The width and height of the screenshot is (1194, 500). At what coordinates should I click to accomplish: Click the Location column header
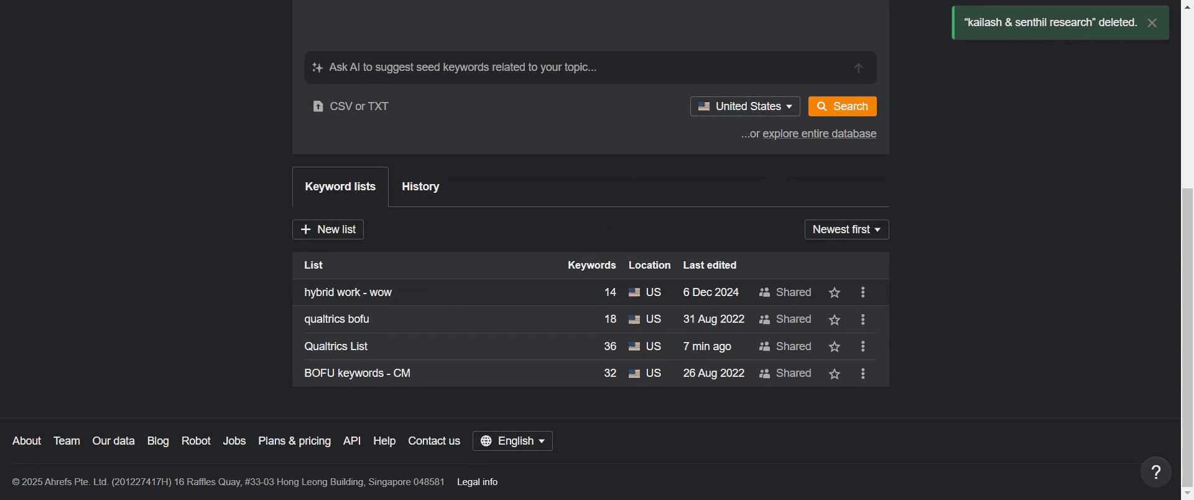pyautogui.click(x=649, y=266)
